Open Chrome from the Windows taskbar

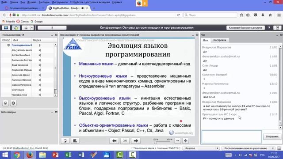pos(17,155)
